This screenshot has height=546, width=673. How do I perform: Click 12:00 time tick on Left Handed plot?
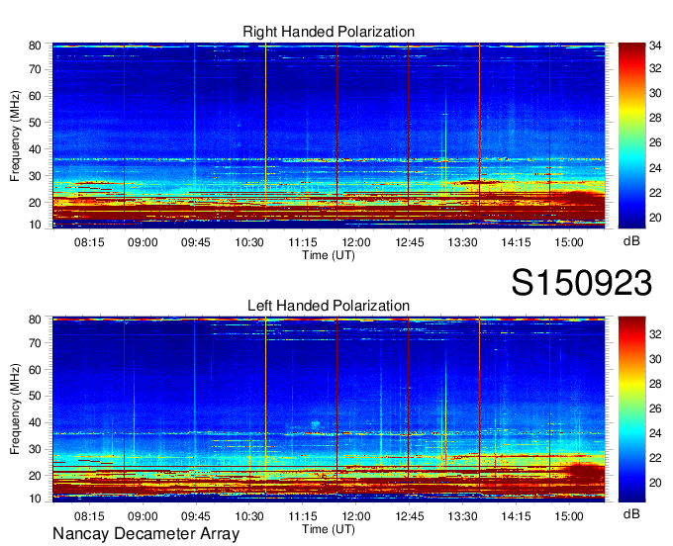[x=356, y=516]
